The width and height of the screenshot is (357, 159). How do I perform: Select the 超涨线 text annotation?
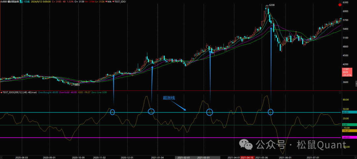(x=169, y=98)
